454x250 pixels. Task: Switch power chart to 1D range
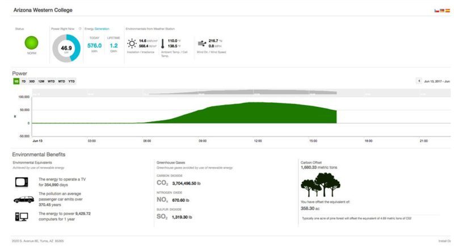(16, 81)
